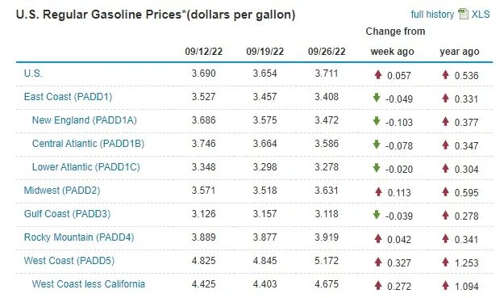Open the U.S. region link
This screenshot has width=504, height=298.
pos(33,73)
